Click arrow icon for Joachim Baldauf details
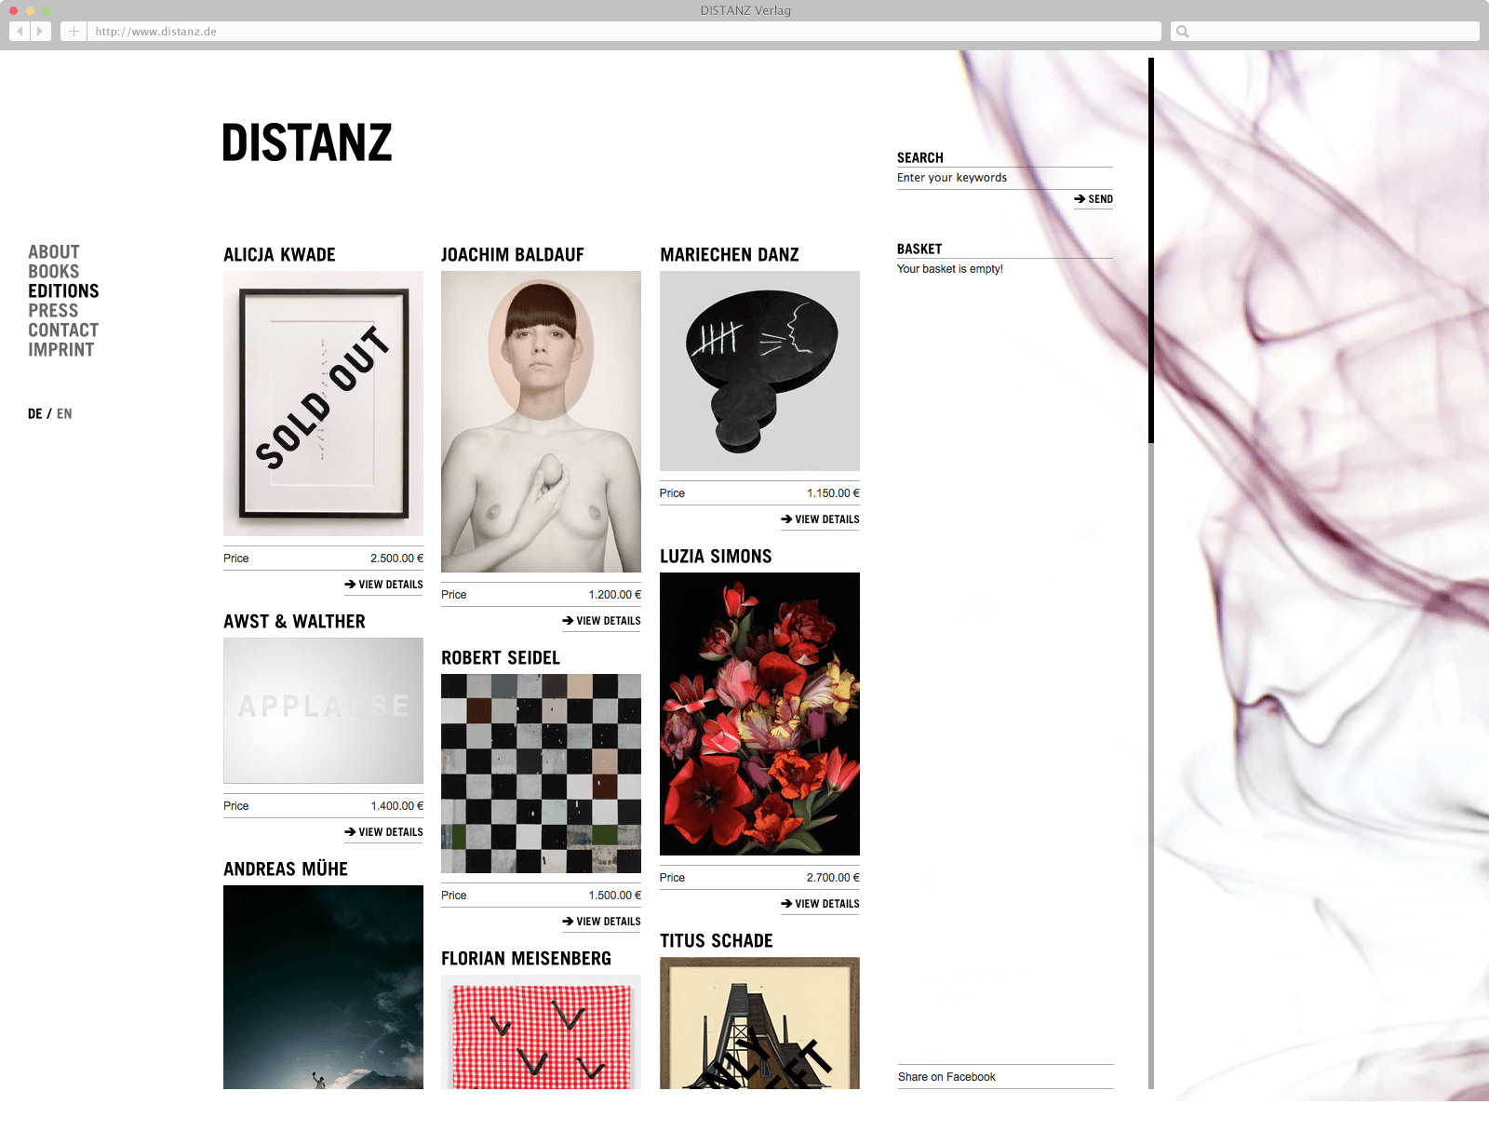 pyautogui.click(x=568, y=621)
